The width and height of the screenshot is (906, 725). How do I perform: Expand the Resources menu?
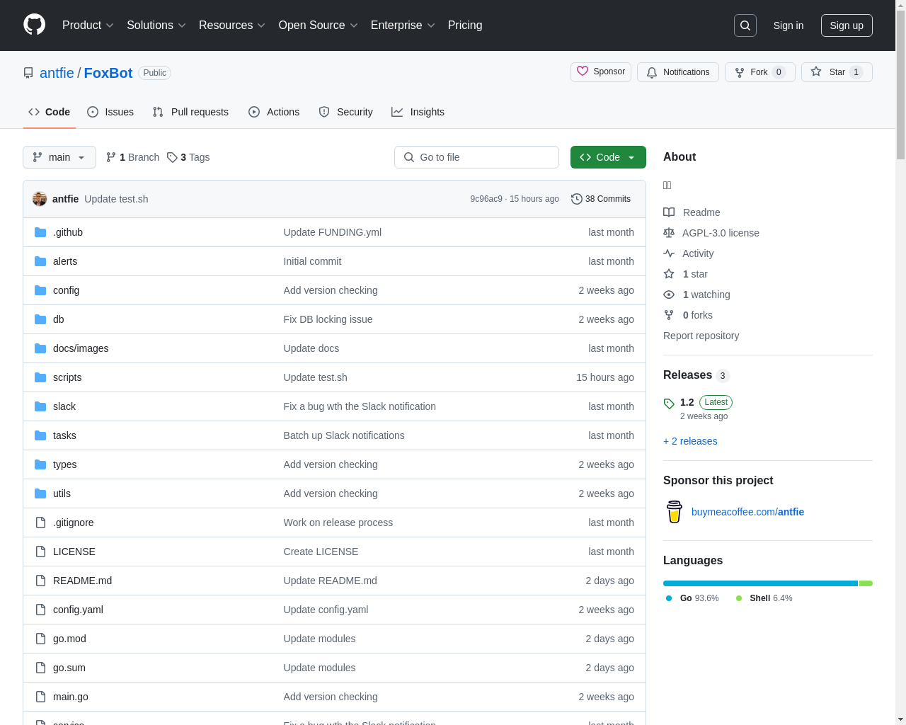pos(232,25)
